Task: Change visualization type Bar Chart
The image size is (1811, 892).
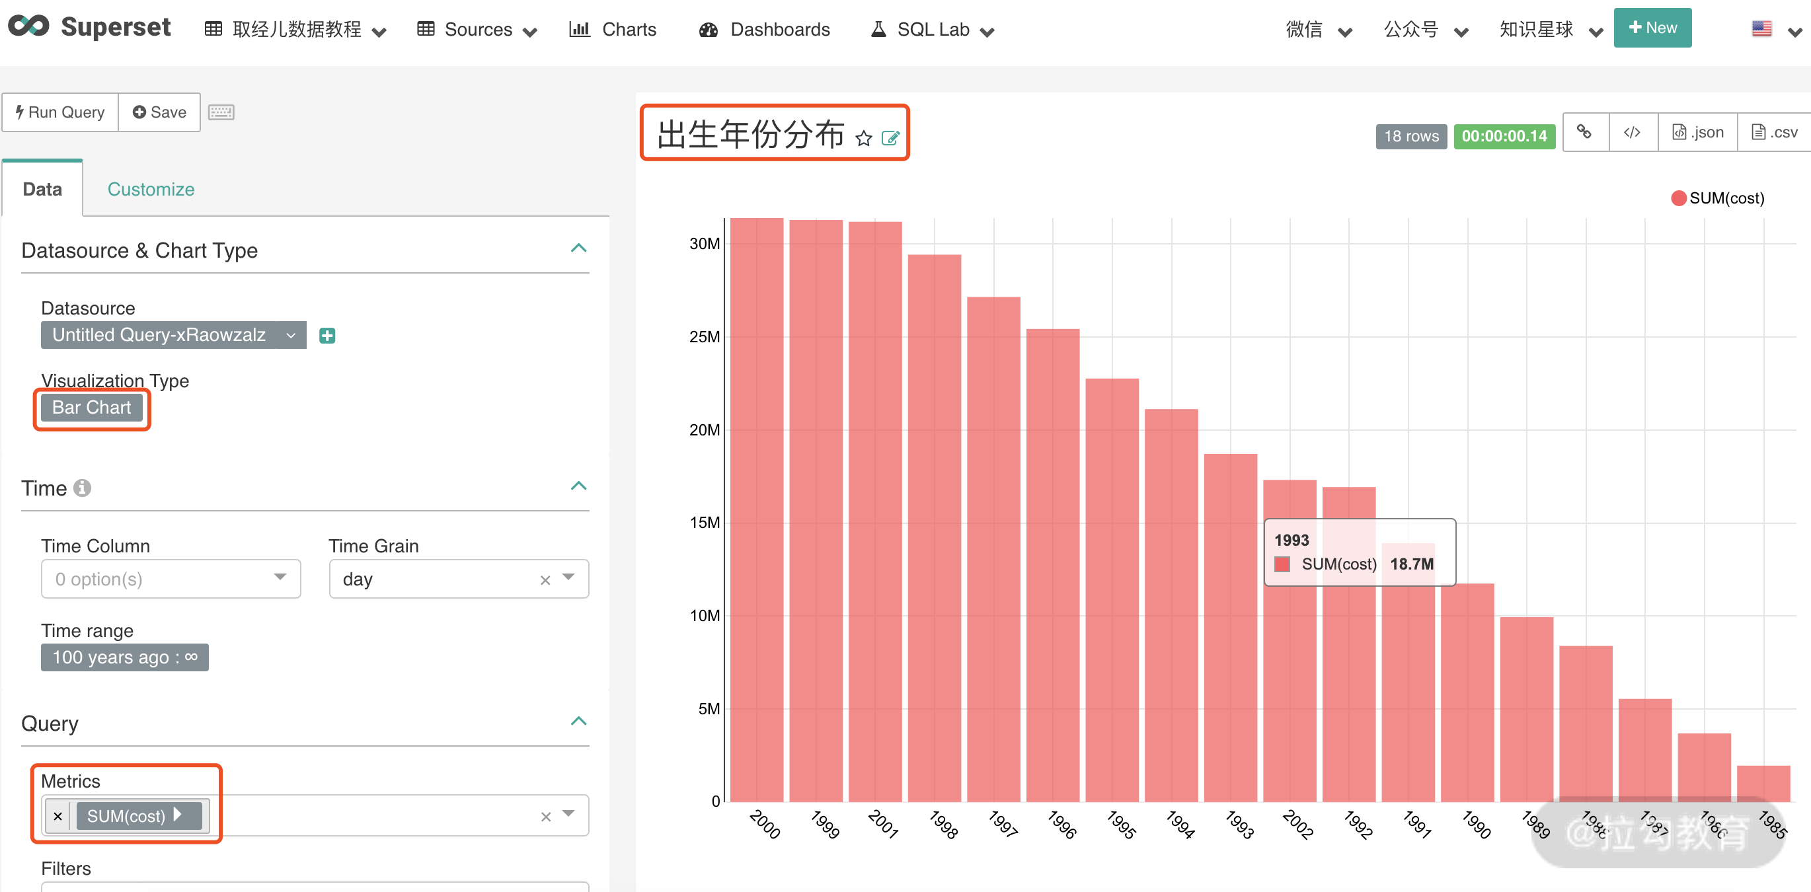Action: click(91, 407)
